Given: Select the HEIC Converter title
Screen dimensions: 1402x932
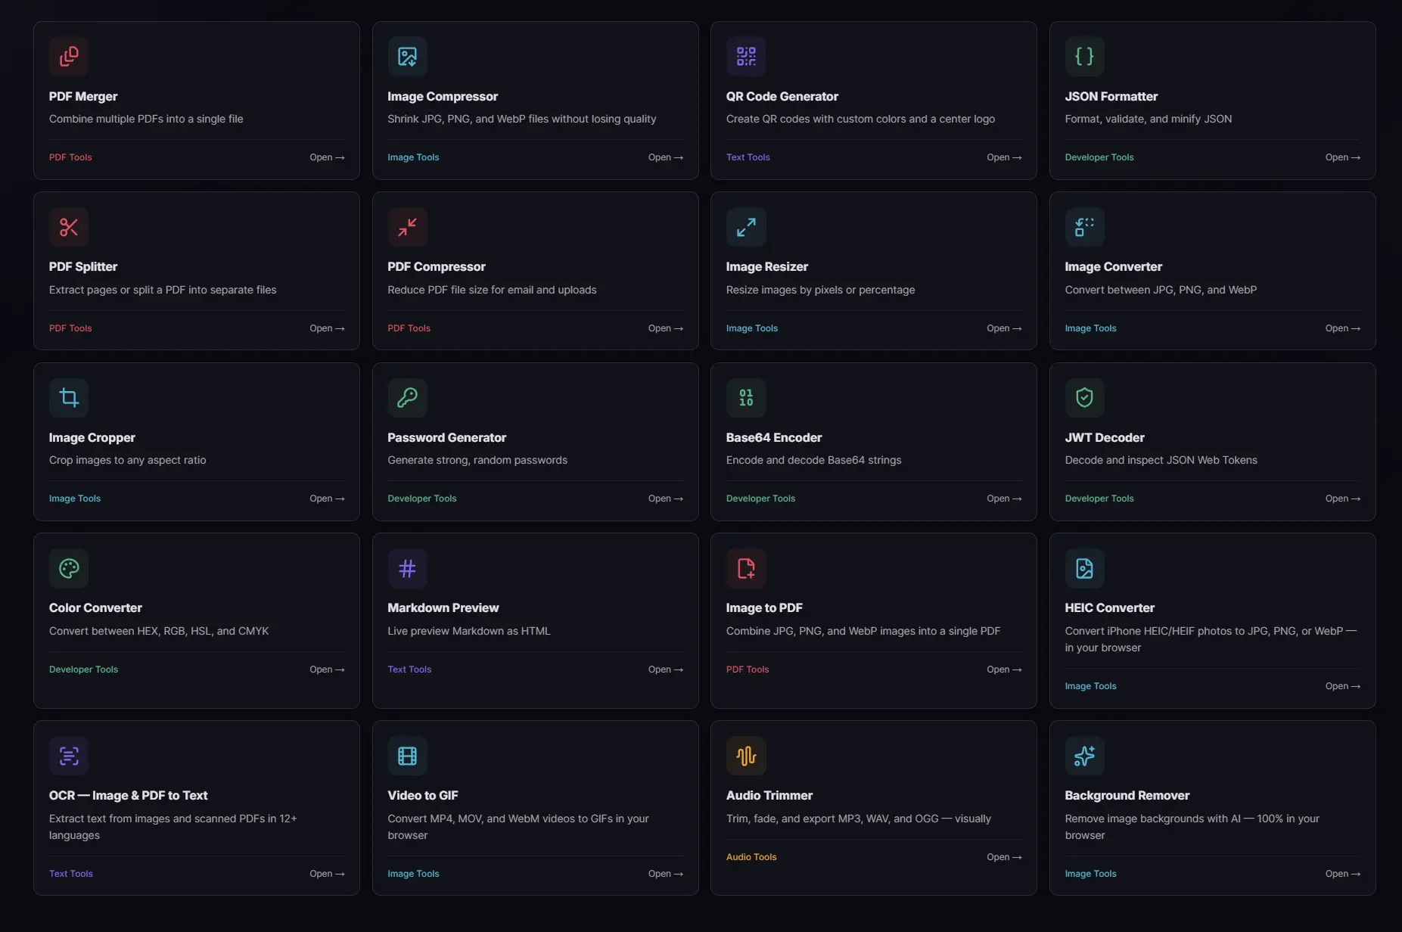Looking at the screenshot, I should [1109, 607].
